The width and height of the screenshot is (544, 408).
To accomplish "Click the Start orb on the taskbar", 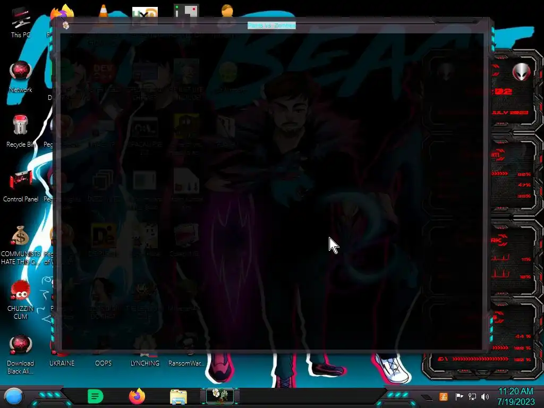I will click(x=13, y=397).
